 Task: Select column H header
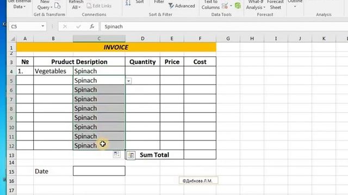tap(252, 38)
